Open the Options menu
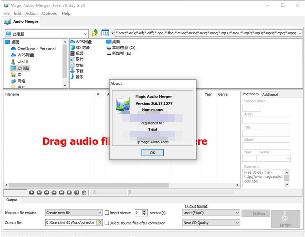 click(x=49, y=13)
